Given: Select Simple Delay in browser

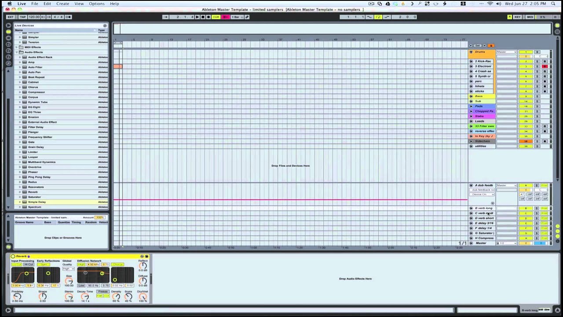Looking at the screenshot, I should coord(61,202).
